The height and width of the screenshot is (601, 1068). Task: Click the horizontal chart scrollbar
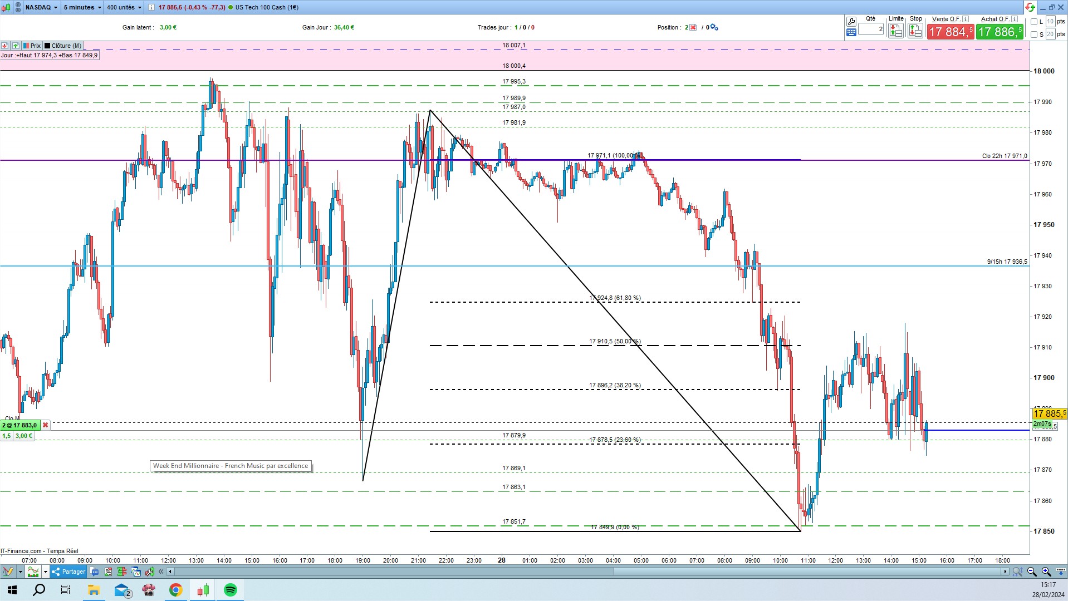click(x=587, y=572)
